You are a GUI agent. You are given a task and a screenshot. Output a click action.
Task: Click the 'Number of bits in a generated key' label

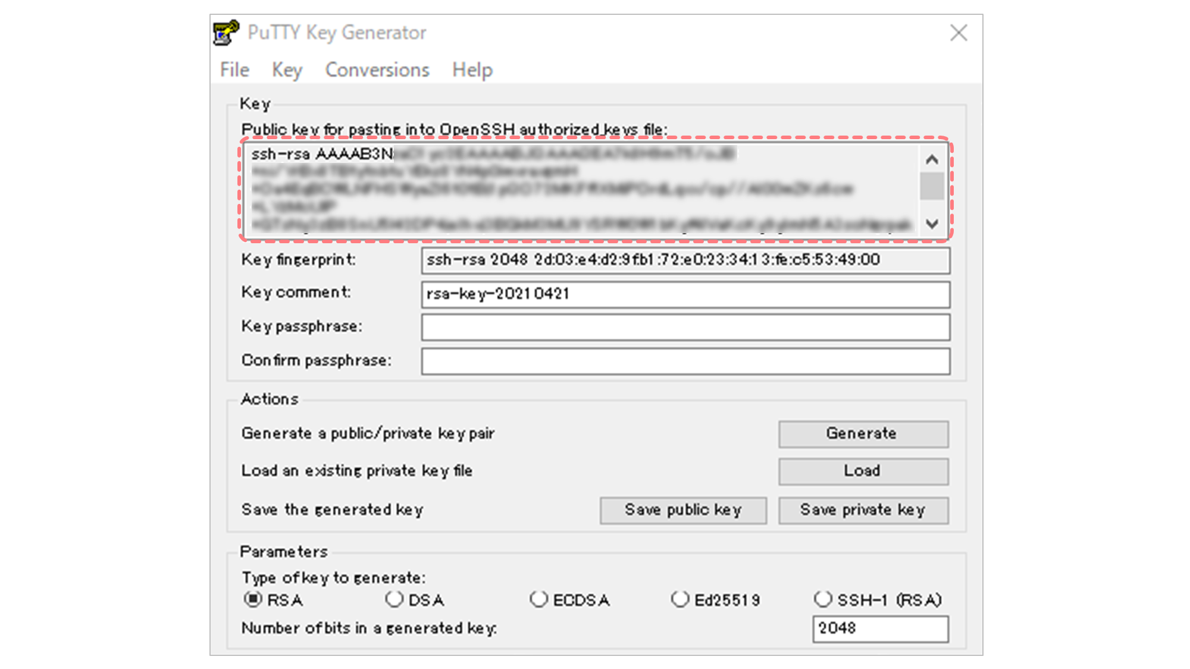369,629
